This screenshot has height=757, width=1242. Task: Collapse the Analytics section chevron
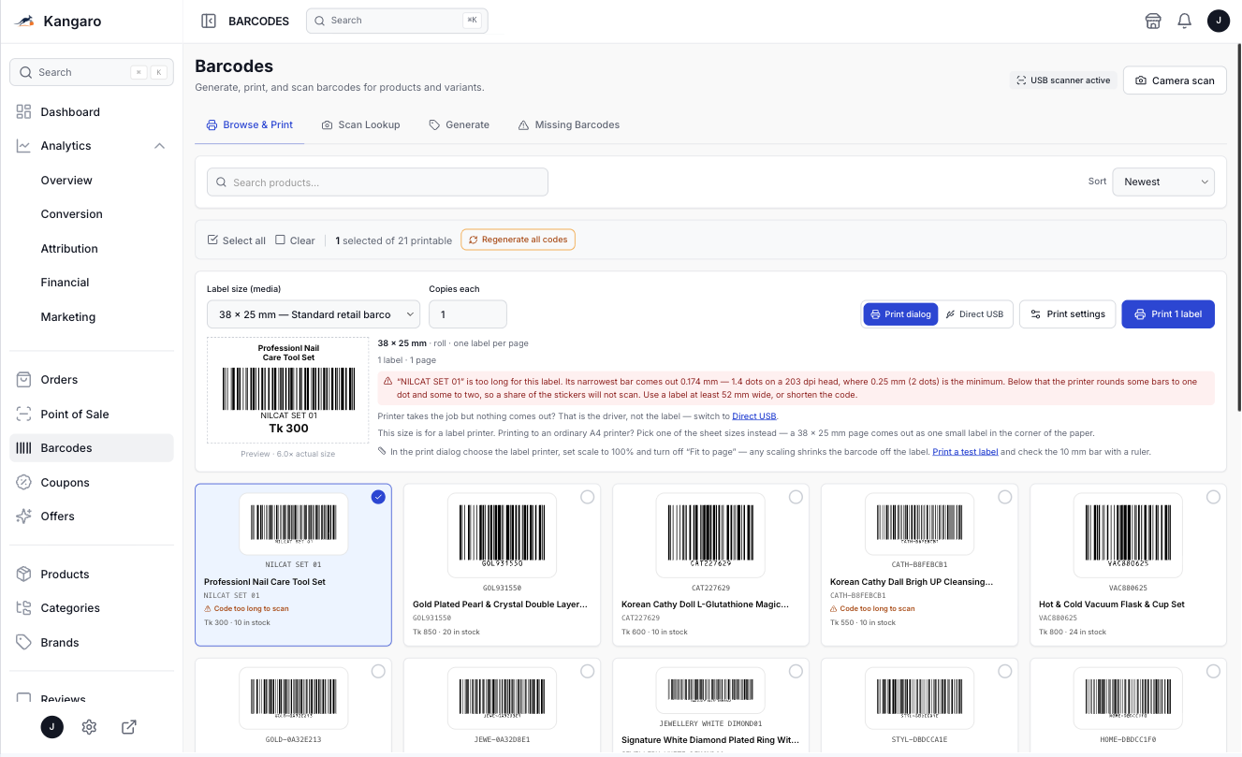[159, 146]
